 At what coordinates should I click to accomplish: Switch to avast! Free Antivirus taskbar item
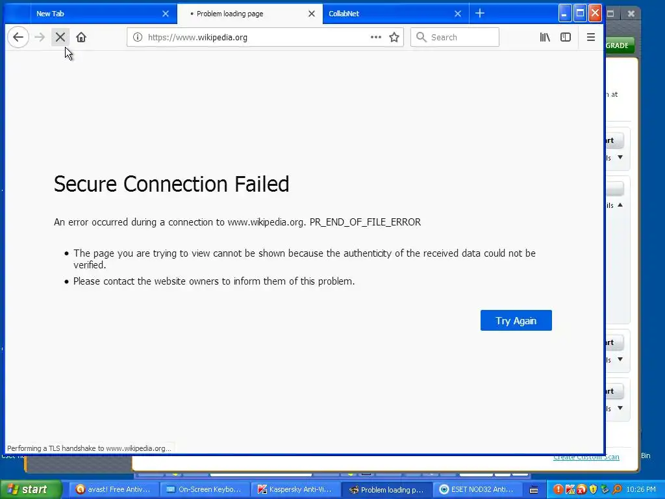tap(113, 490)
